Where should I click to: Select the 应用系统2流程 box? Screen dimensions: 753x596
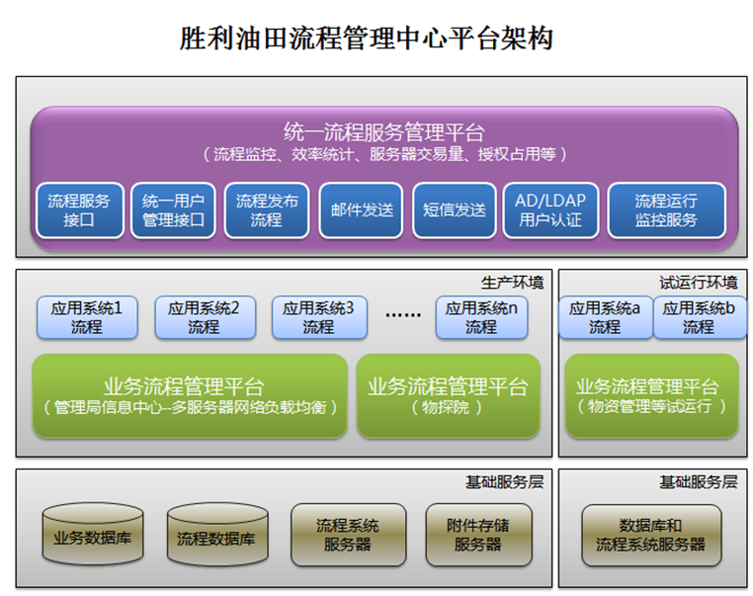[x=206, y=317]
